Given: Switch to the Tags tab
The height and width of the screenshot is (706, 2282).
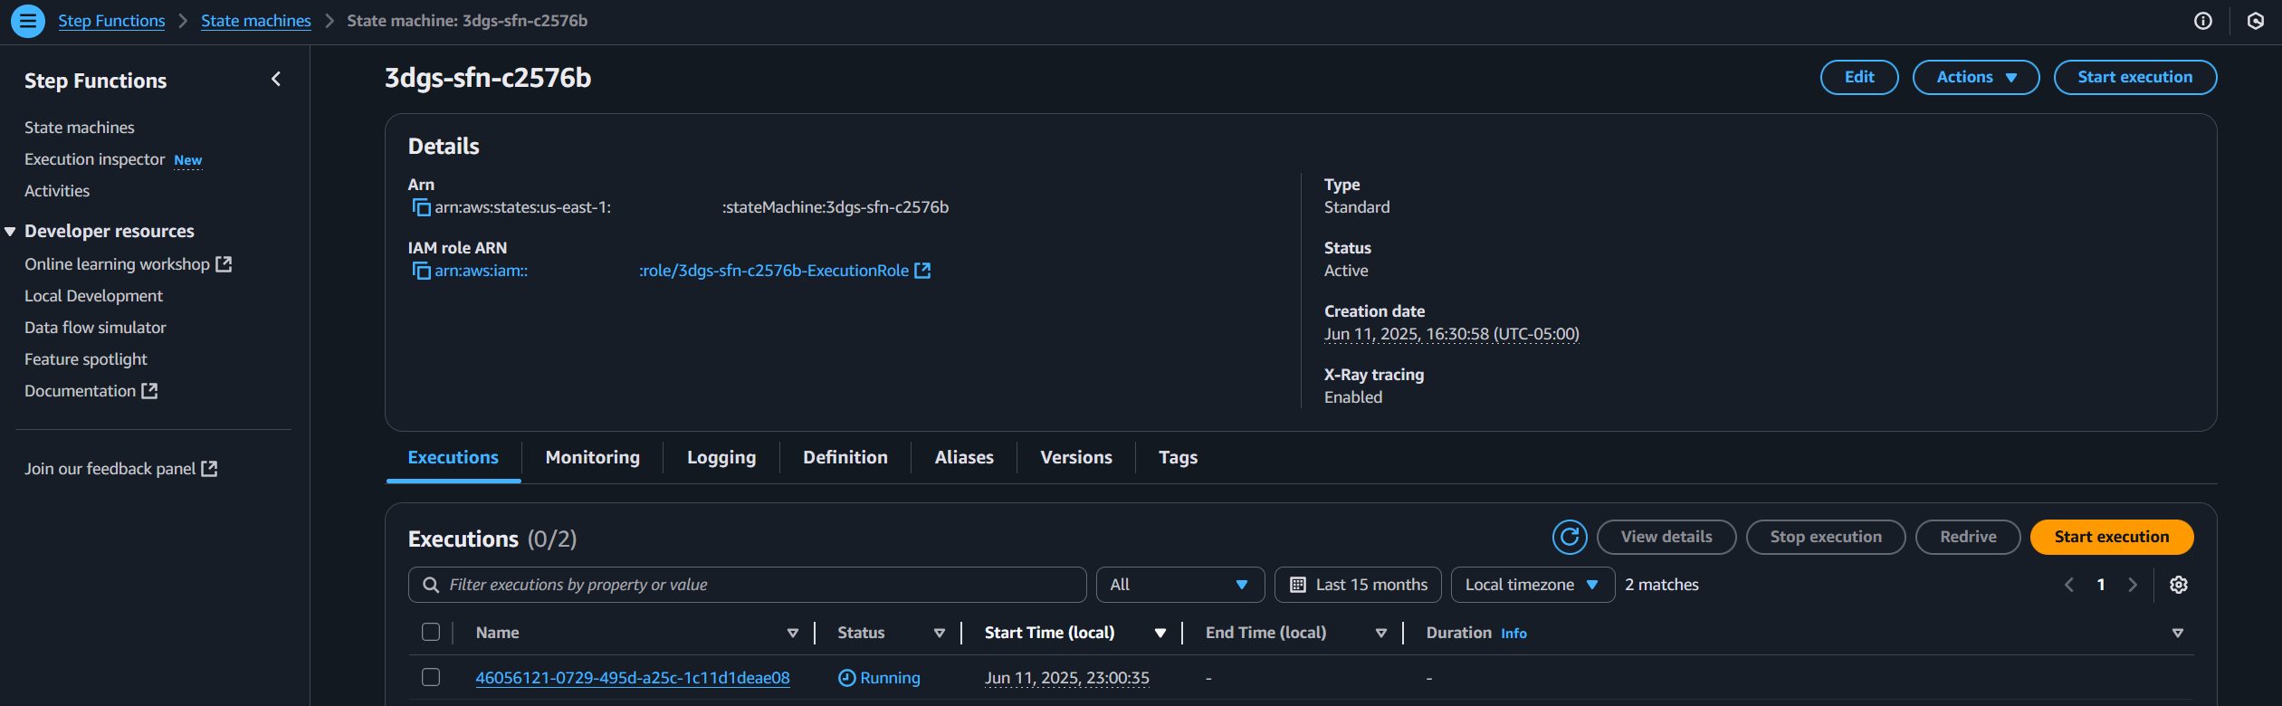Looking at the screenshot, I should pos(1179,457).
